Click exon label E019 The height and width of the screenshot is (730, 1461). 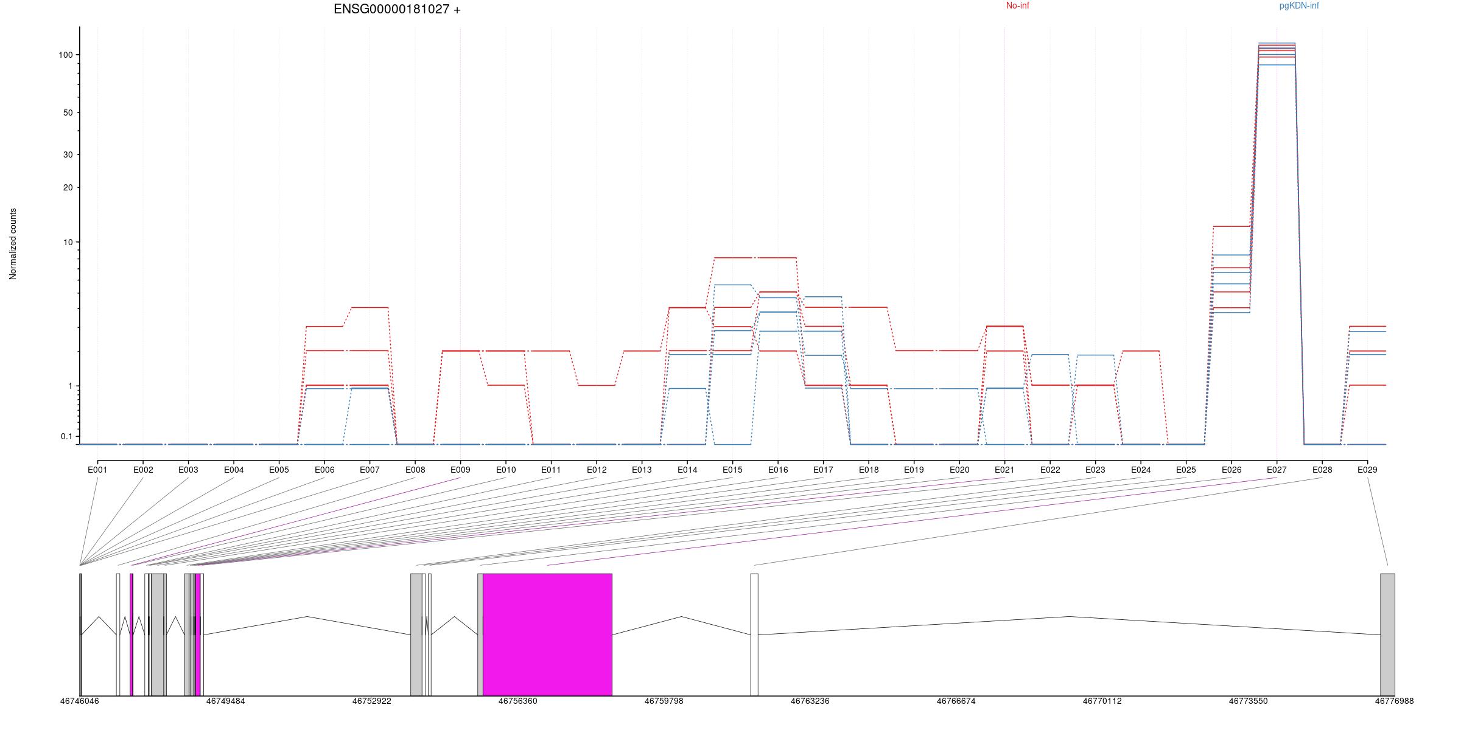[914, 470]
